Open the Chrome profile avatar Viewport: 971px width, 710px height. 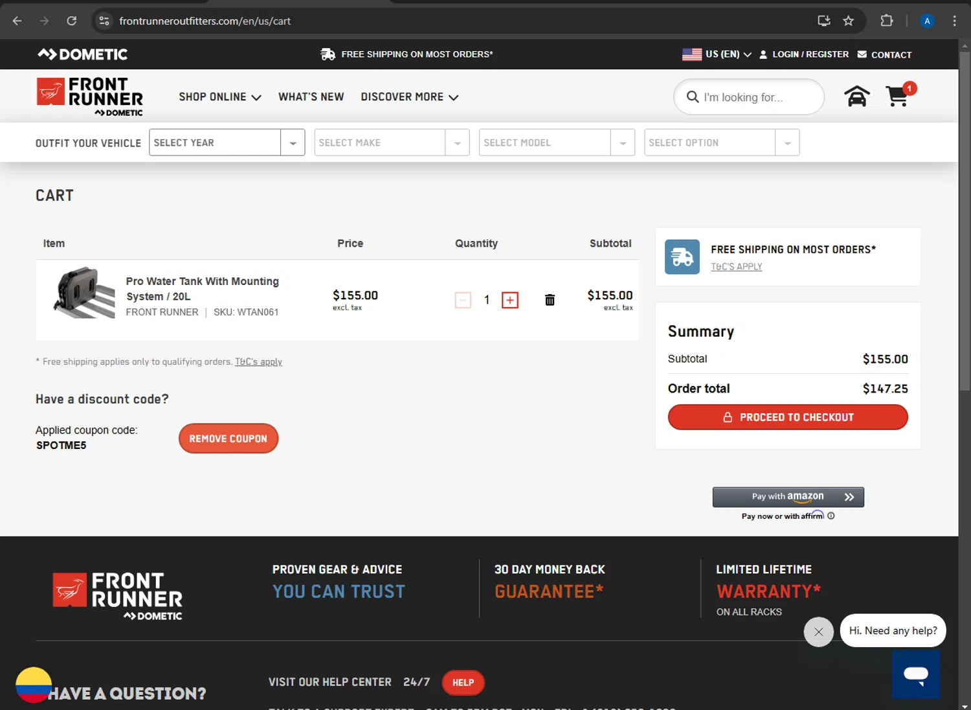click(927, 21)
